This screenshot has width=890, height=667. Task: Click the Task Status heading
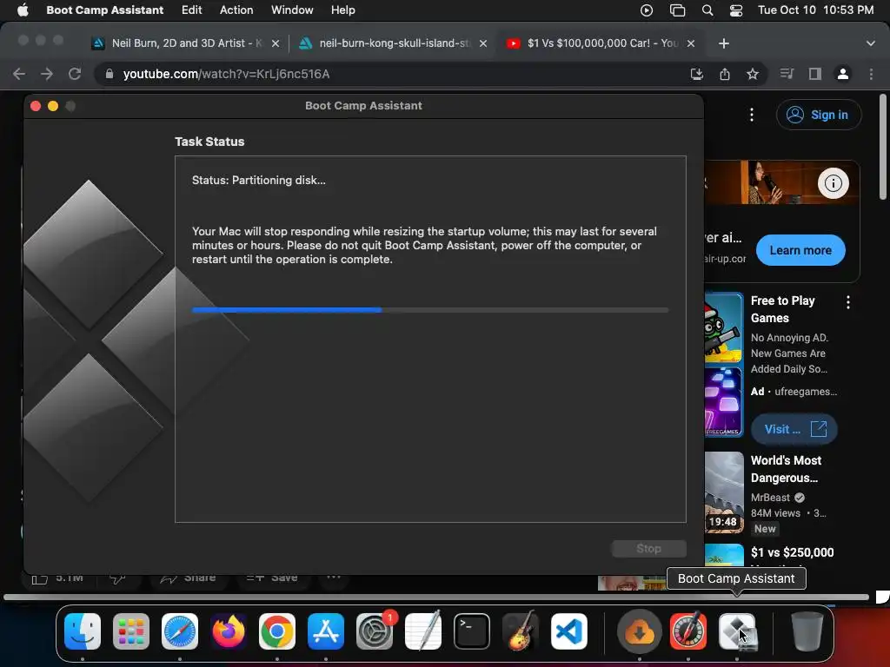point(209,142)
